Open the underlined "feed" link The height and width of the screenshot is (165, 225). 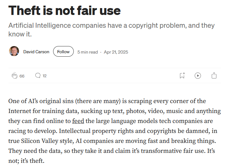pyautogui.click(x=78, y=121)
